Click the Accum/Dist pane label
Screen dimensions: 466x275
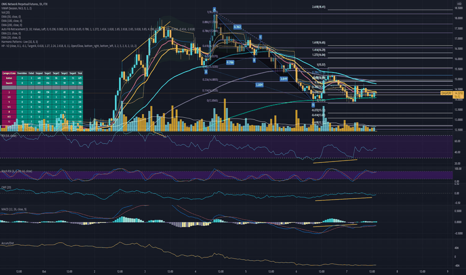coord(7,243)
